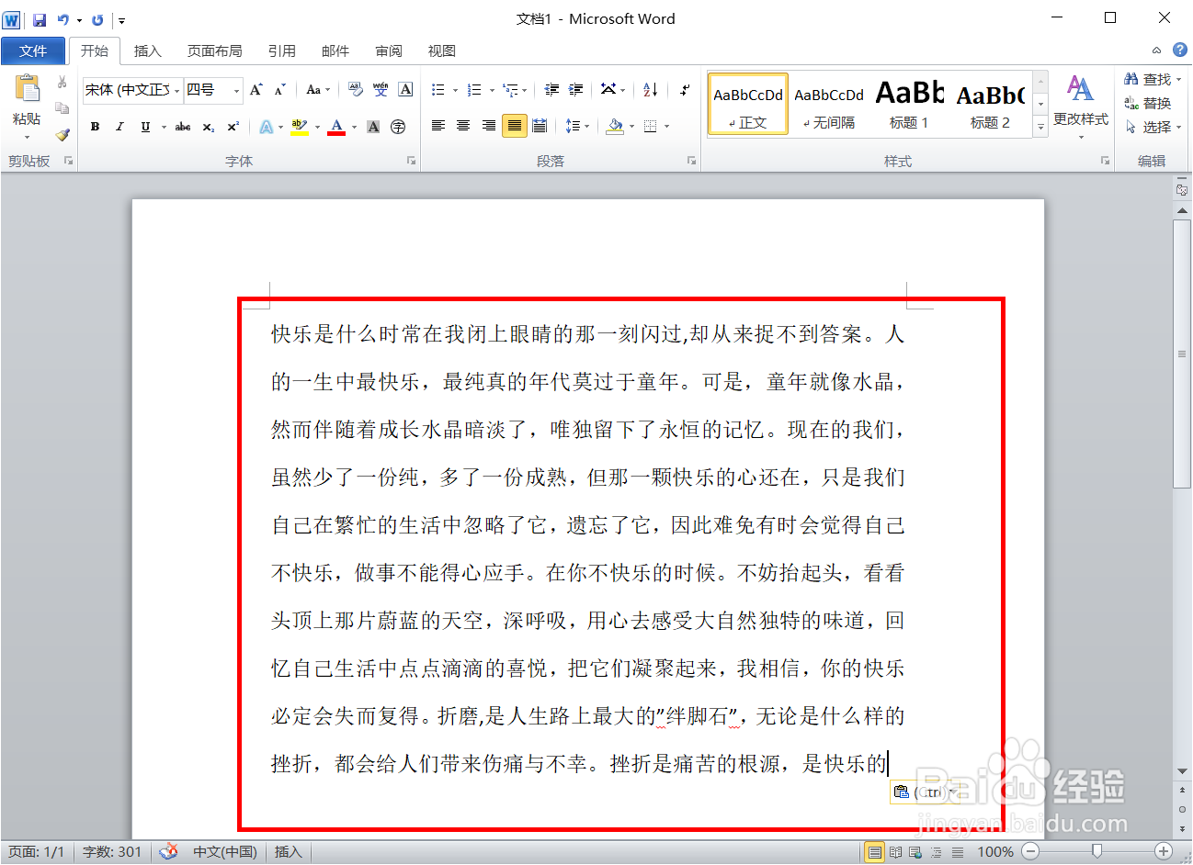
Task: Click the Grow Font icon
Action: point(256,89)
